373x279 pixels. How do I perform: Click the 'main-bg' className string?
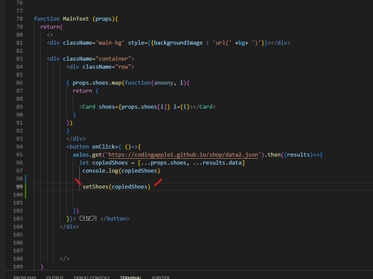(x=110, y=43)
